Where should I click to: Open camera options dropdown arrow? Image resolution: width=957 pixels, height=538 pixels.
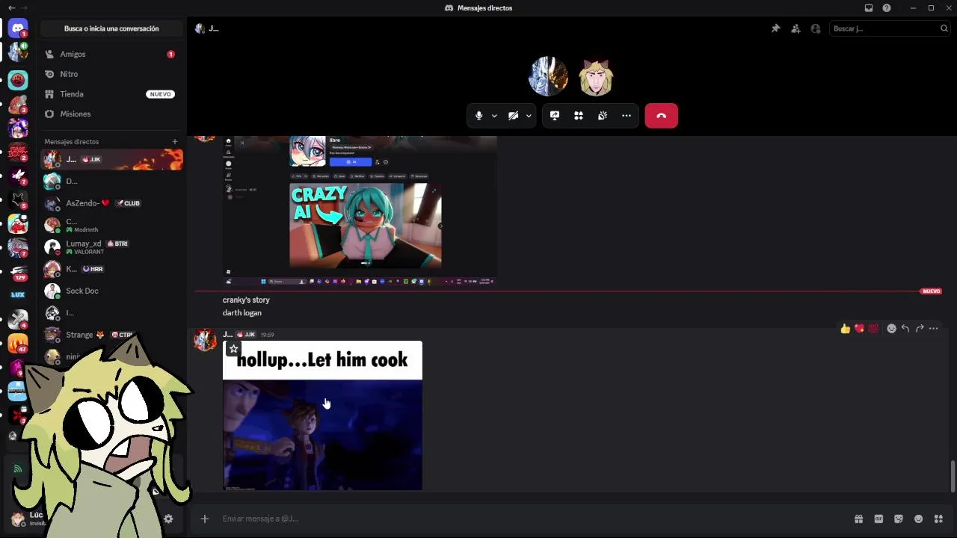tap(529, 116)
